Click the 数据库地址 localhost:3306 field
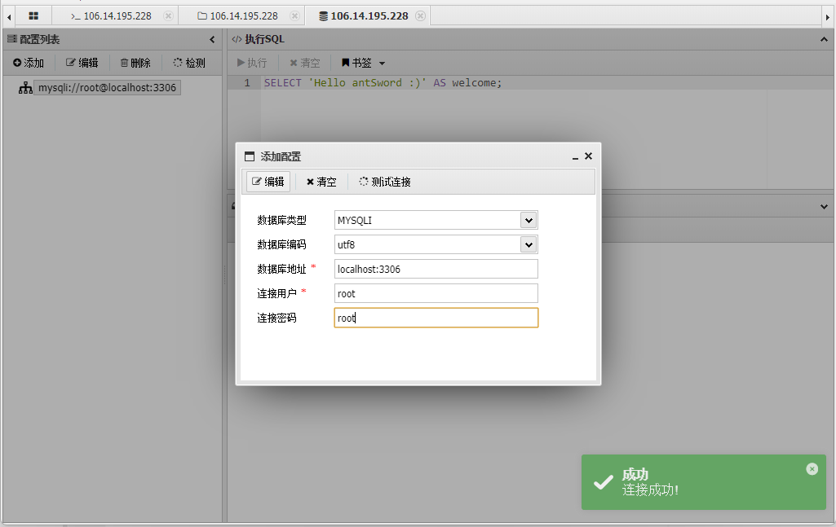Screen dimensions: 836x527 click(436, 269)
